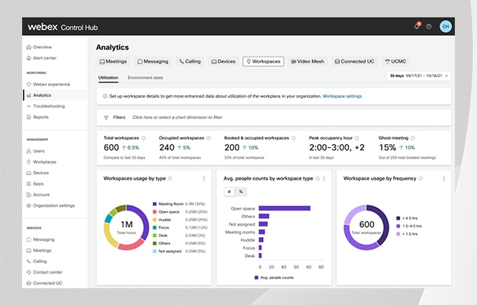Switch to the Connected UC analytics tab
477x305 pixels.
pos(354,62)
